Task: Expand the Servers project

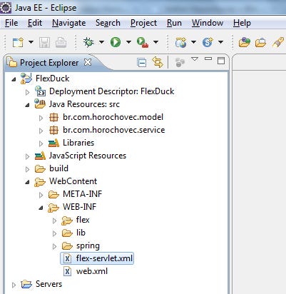Action: tap(14, 285)
